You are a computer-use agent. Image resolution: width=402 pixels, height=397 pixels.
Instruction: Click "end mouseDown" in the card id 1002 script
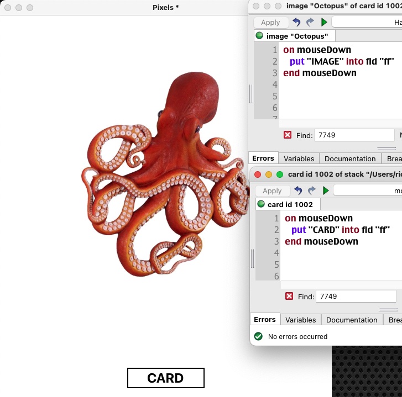pyautogui.click(x=321, y=242)
